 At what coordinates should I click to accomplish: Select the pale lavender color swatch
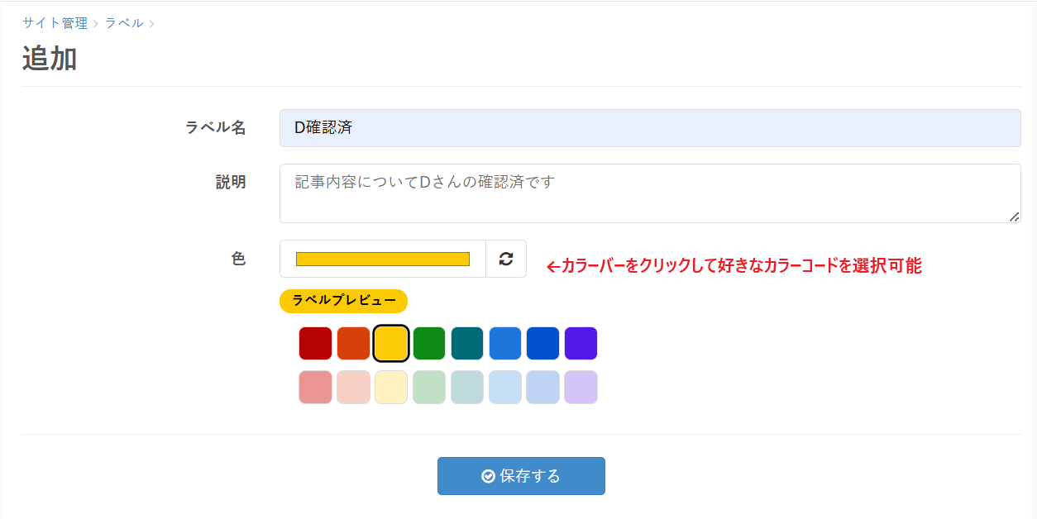(581, 388)
